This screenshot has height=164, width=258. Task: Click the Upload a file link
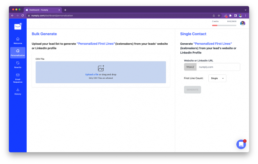click(92, 74)
